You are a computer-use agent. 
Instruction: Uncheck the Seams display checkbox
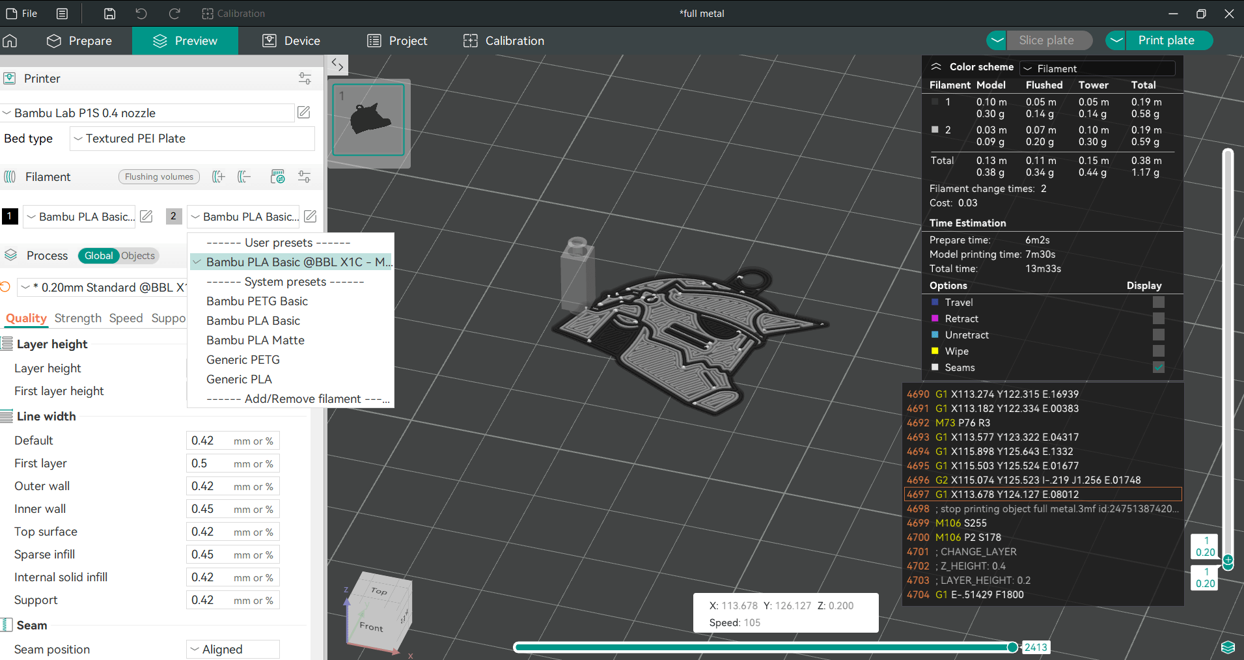coord(1158,367)
